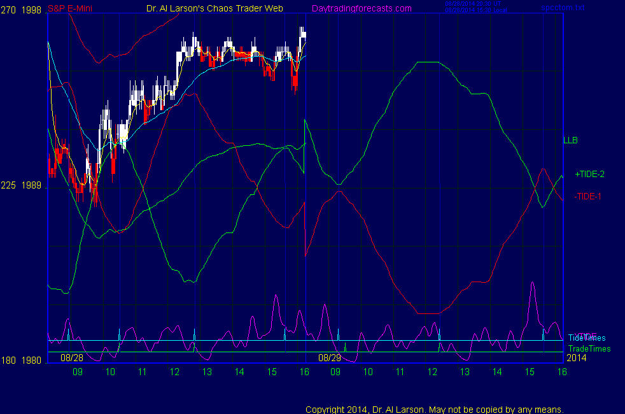Screen dimensions: 625x414
Task: Click the '08/28/2014 15:30 Local' timestamp
Action: 476,10
